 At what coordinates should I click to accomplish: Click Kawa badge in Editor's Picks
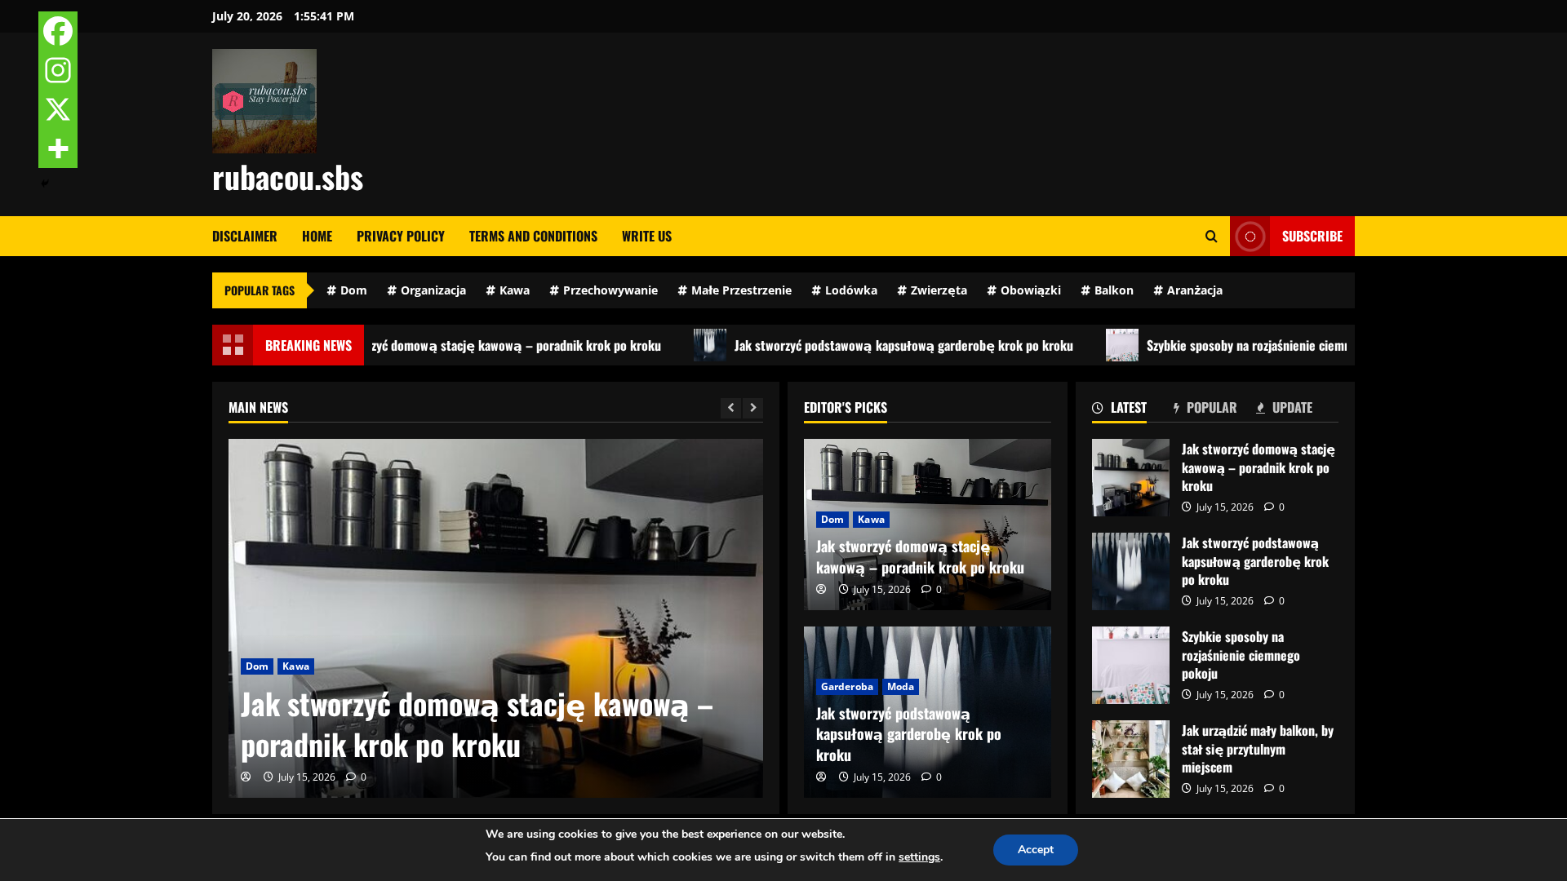(x=871, y=520)
